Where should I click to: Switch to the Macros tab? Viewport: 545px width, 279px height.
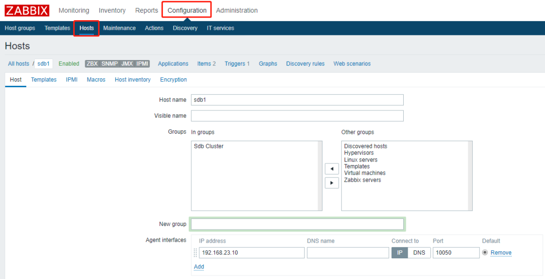[96, 80]
